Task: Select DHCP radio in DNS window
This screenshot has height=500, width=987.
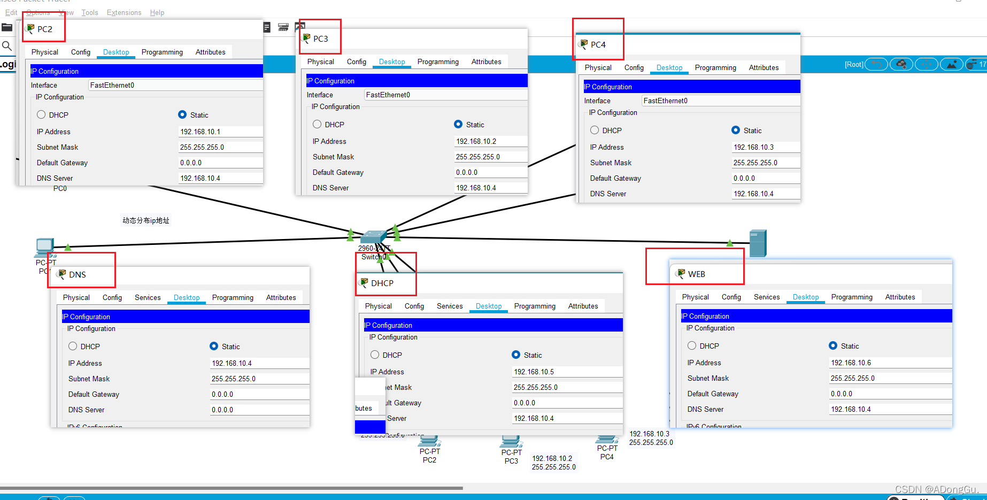Action: (x=73, y=346)
